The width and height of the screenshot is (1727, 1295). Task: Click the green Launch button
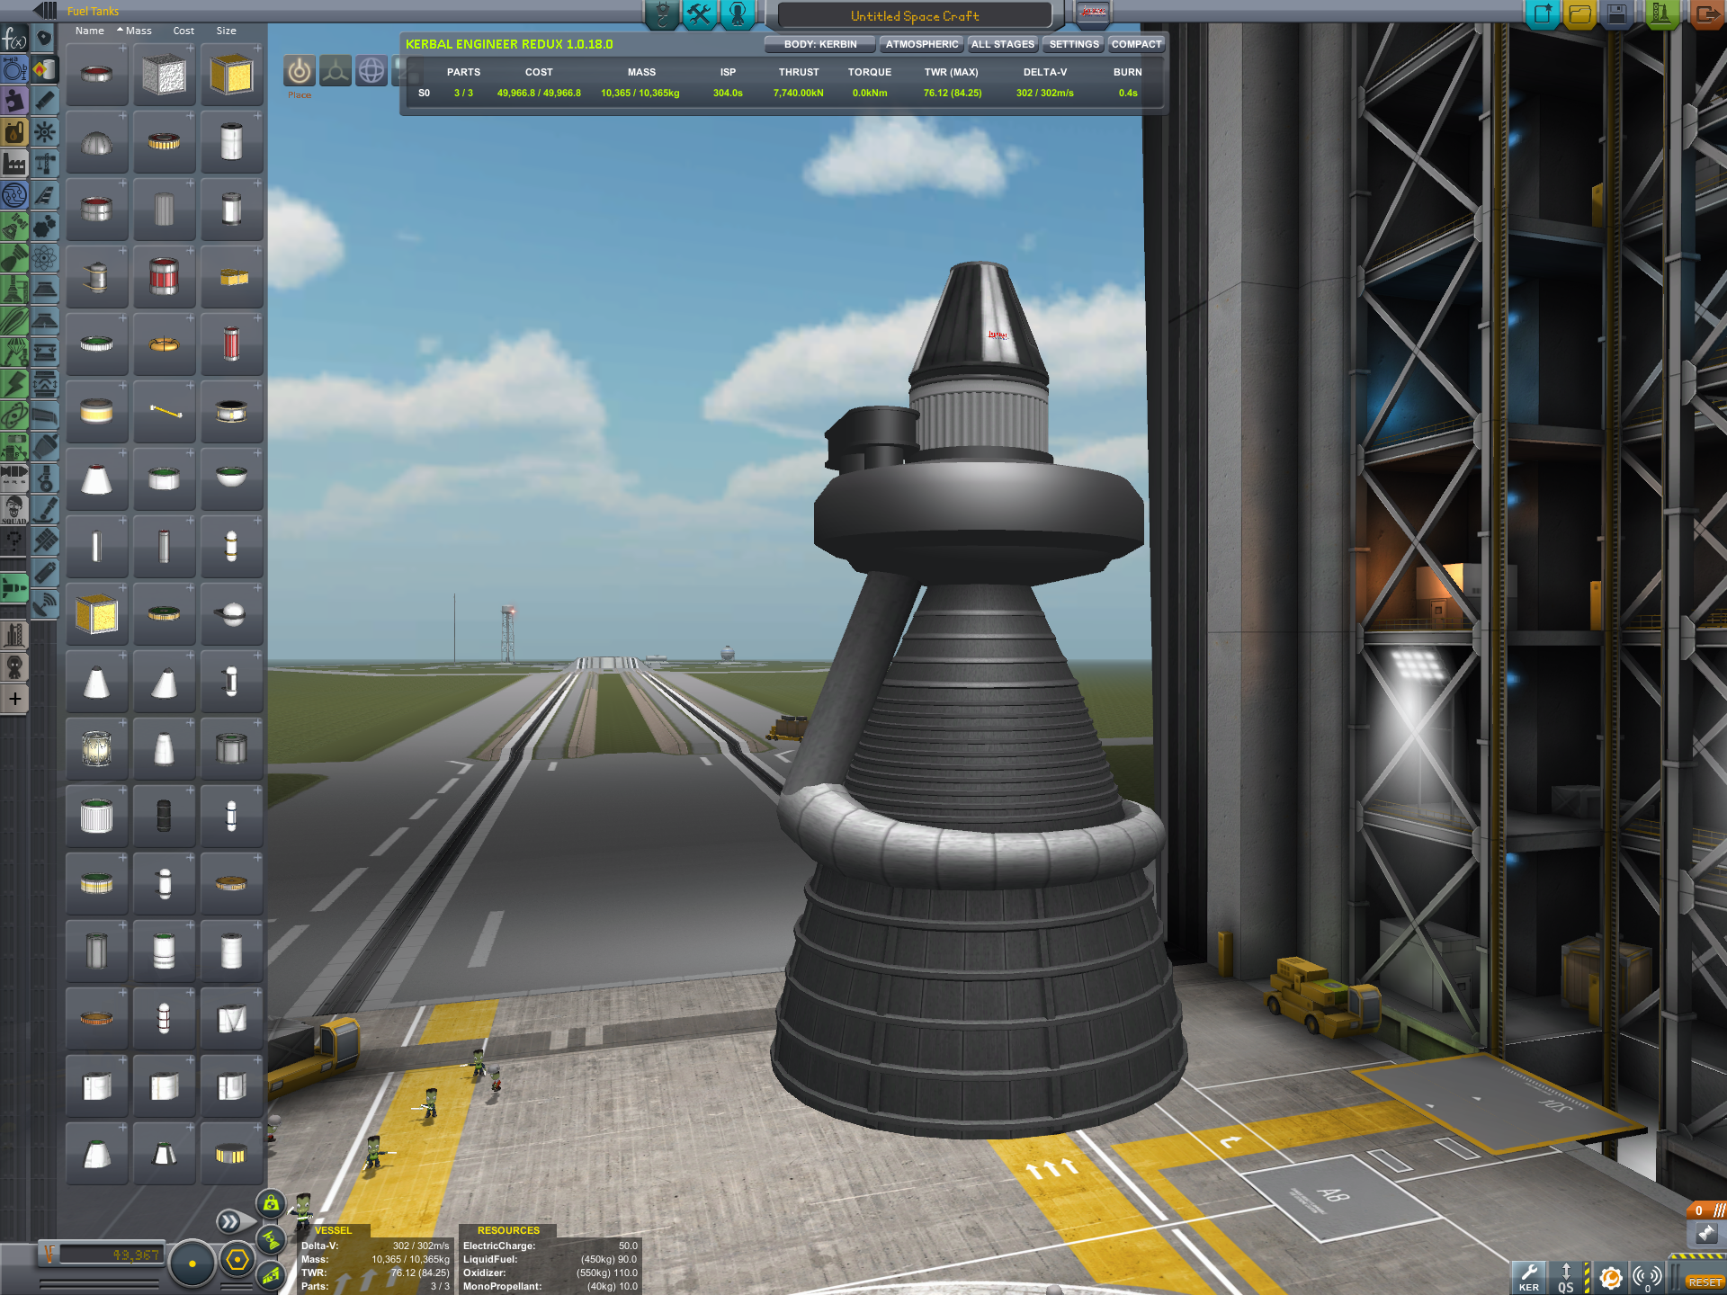(1660, 13)
